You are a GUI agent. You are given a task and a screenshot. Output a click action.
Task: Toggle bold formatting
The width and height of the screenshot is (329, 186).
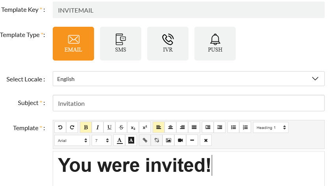(x=86, y=127)
